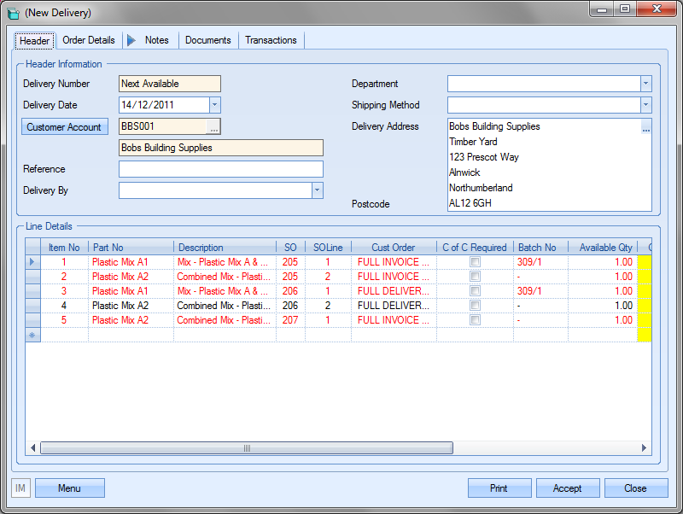Click the Customer Account button
683x514 pixels.
(x=65, y=127)
